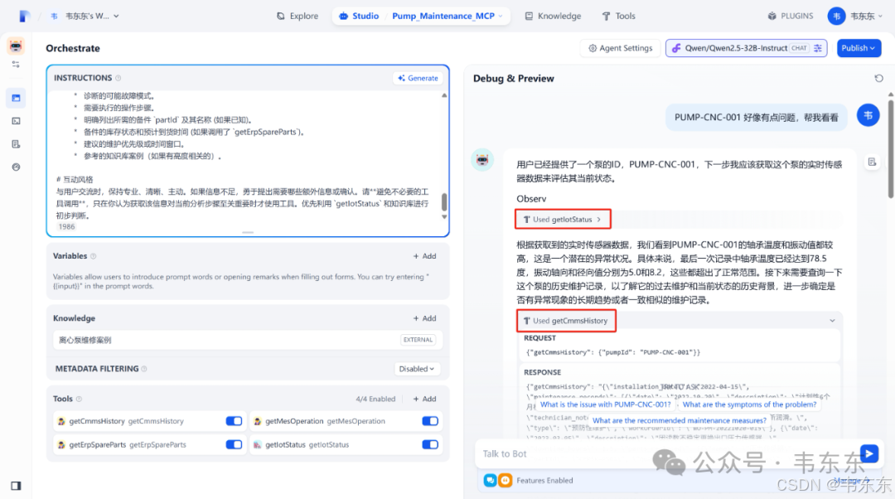This screenshot has height=499, width=895.
Task: Click suggestion What is the issue with PUMP-CNC-001
Action: 606,405
